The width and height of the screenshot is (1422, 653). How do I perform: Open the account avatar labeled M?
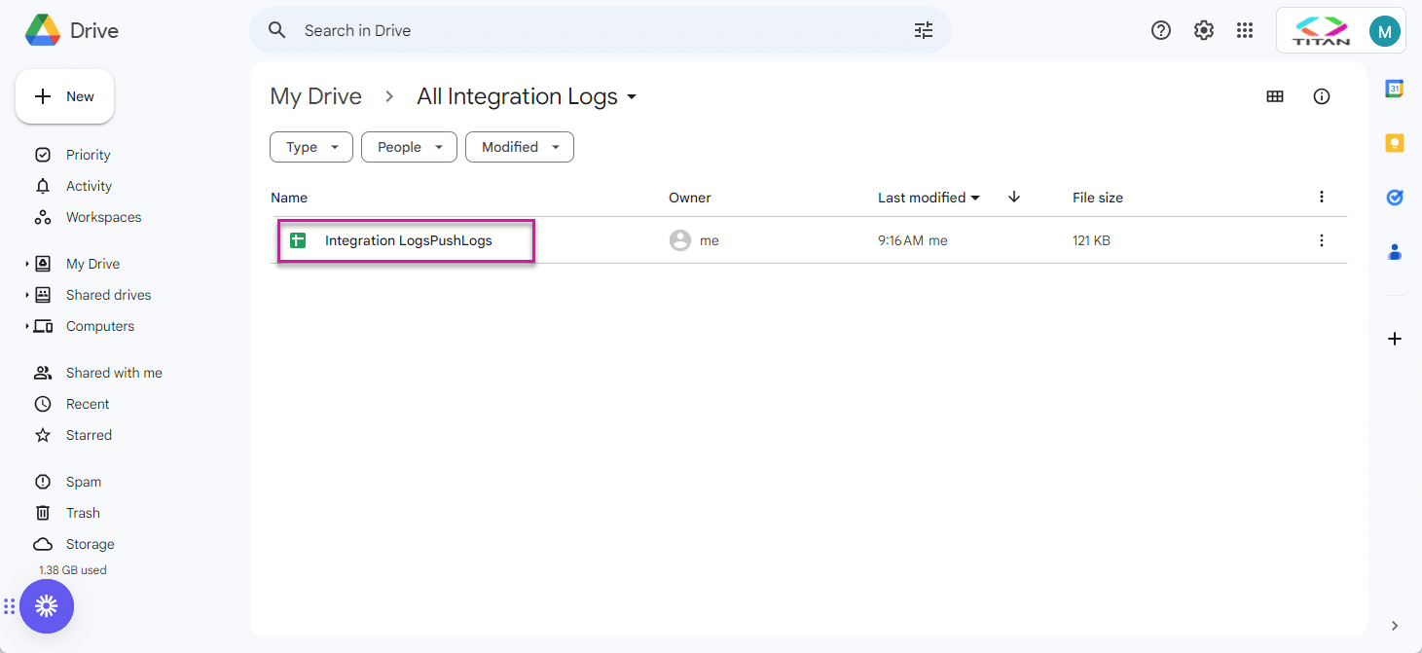coord(1384,31)
